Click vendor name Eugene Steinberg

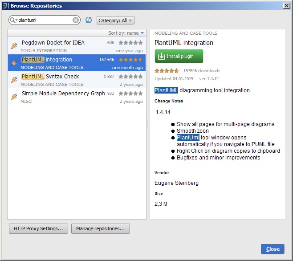[x=177, y=183]
